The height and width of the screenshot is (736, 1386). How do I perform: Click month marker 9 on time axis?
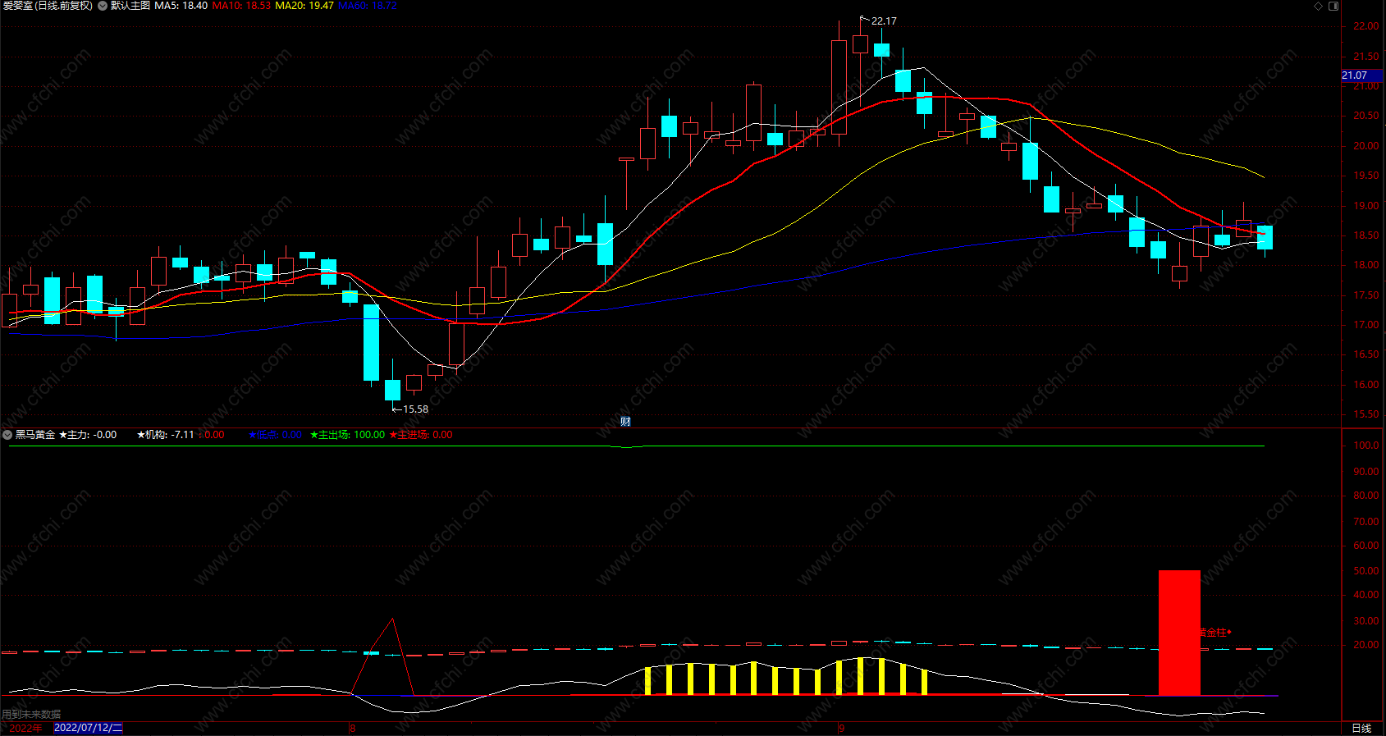(x=841, y=728)
